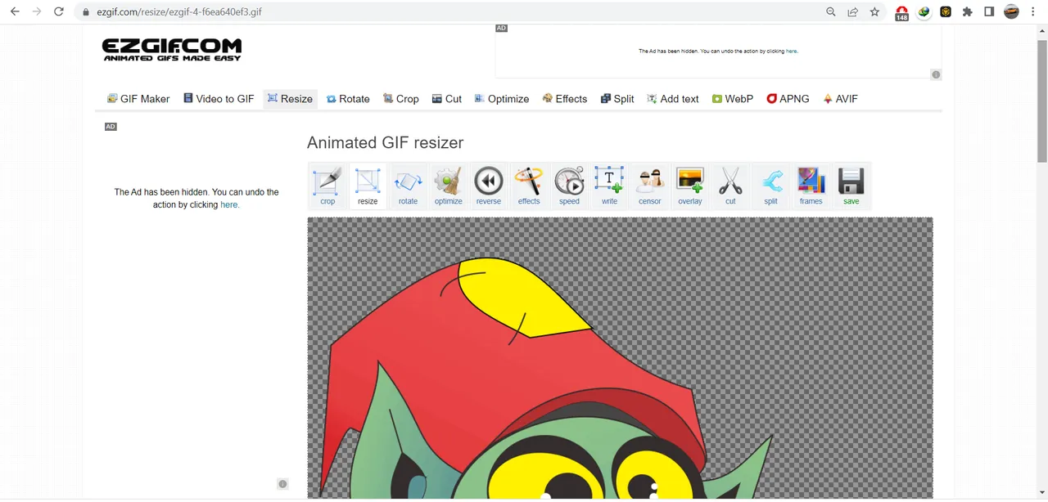This screenshot has height=502, width=1048.
Task: Choose the overlay tool
Action: [690, 185]
